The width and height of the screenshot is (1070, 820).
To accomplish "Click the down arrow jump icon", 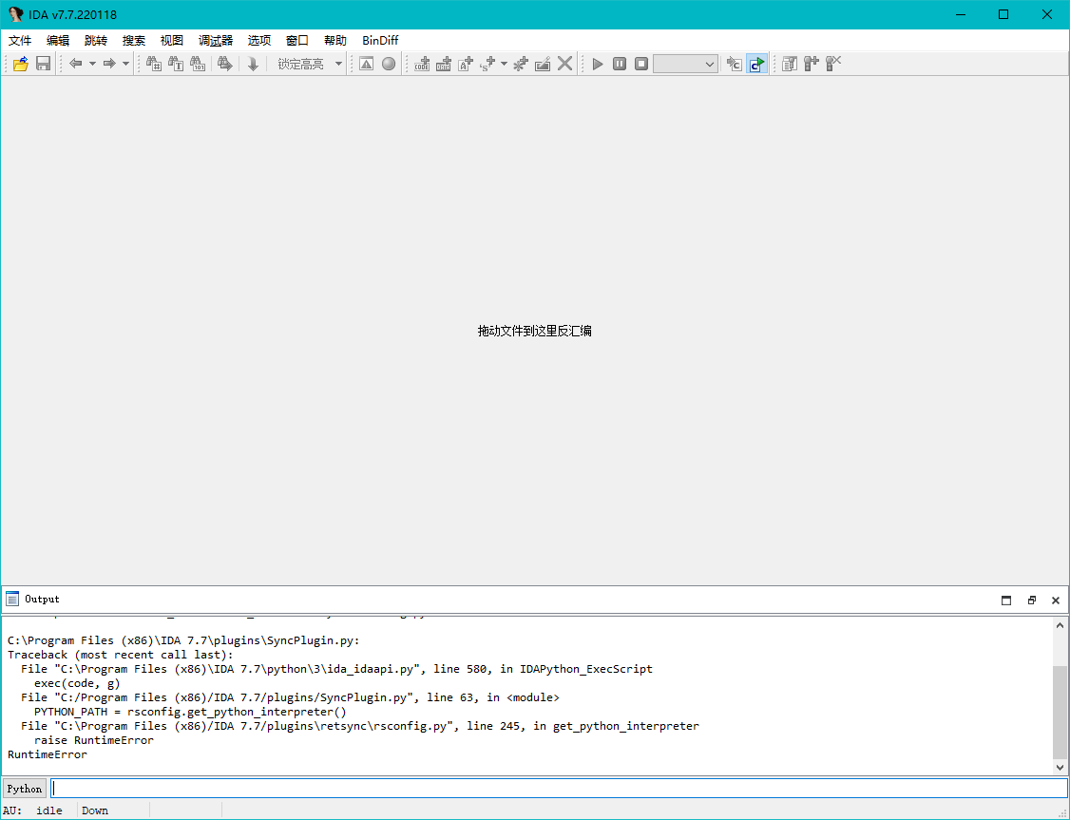I will point(253,64).
